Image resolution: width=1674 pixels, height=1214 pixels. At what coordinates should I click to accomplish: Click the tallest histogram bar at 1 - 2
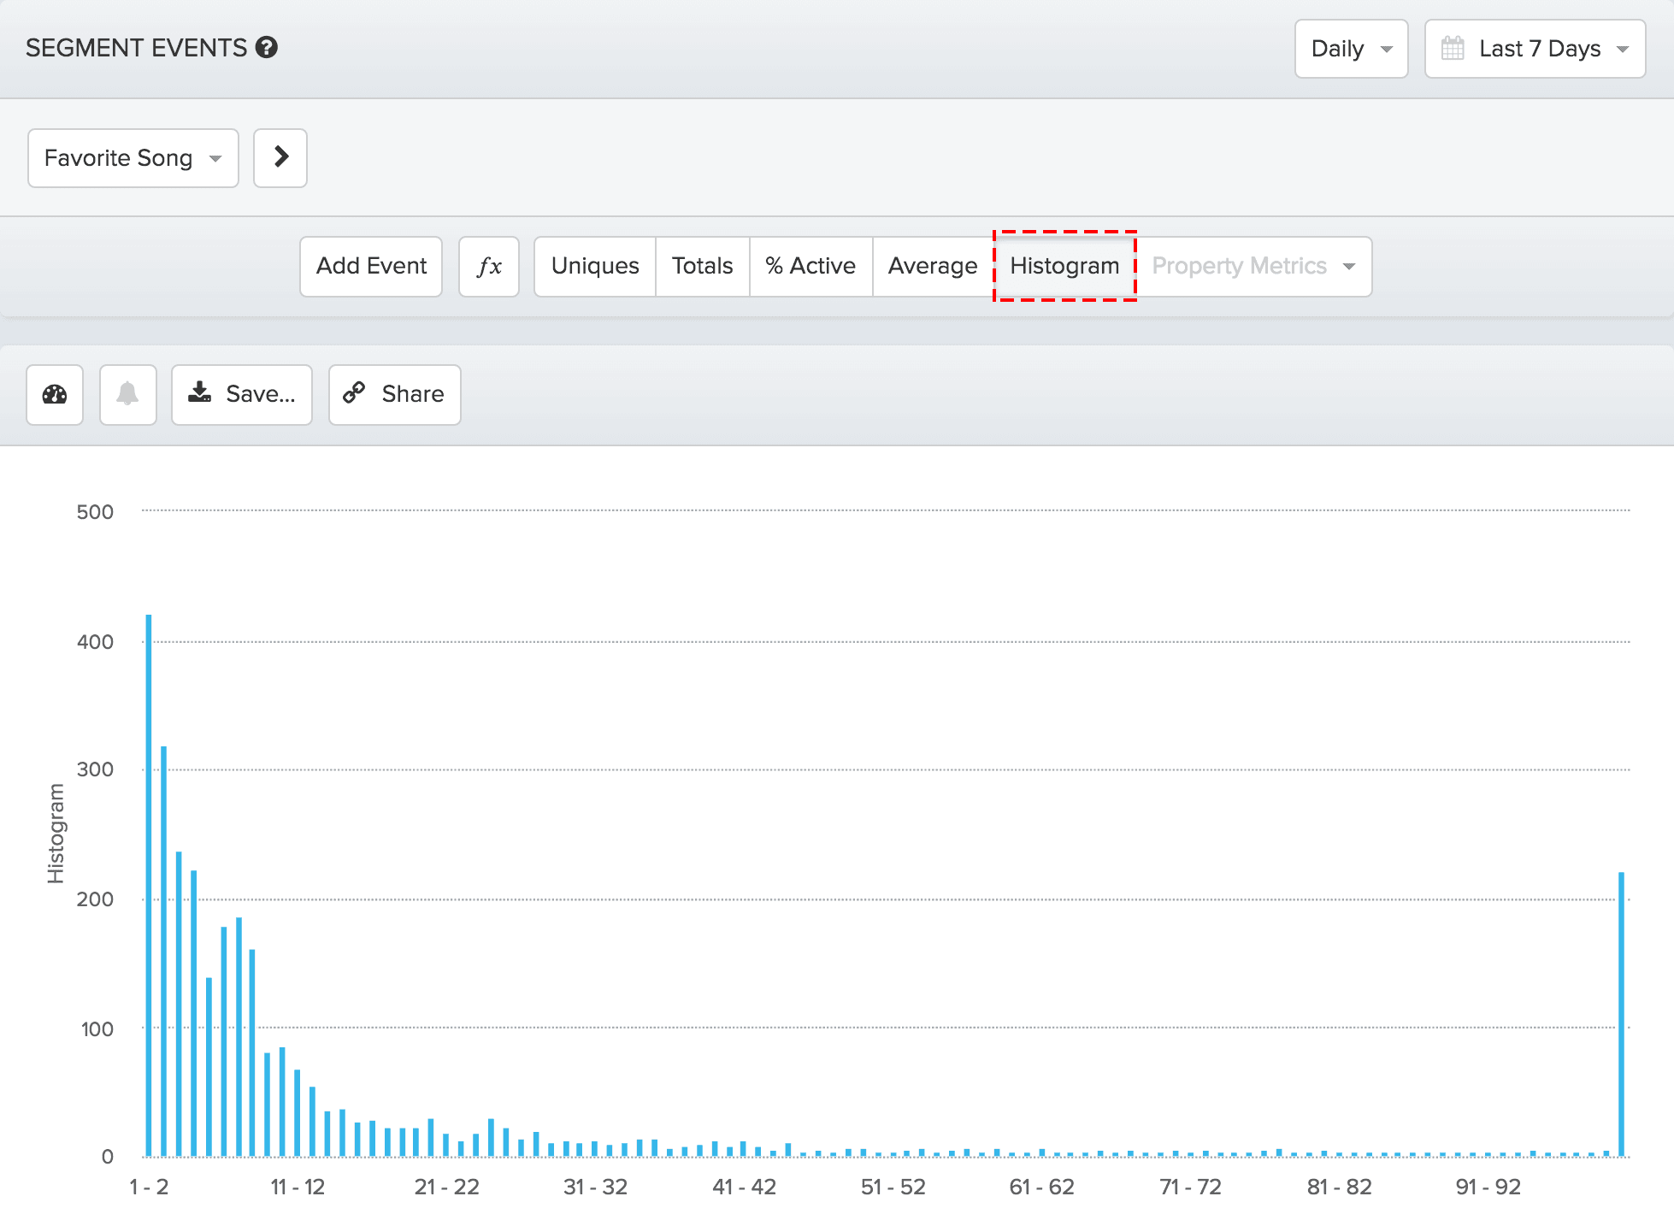tap(149, 885)
